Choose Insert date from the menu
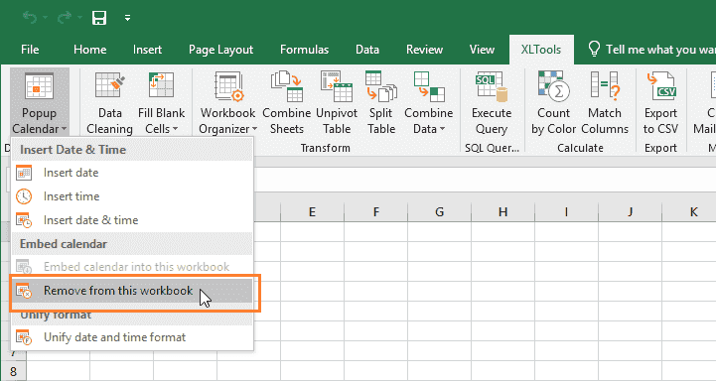Screen dimensions: 716x381 [x=131, y=173]
